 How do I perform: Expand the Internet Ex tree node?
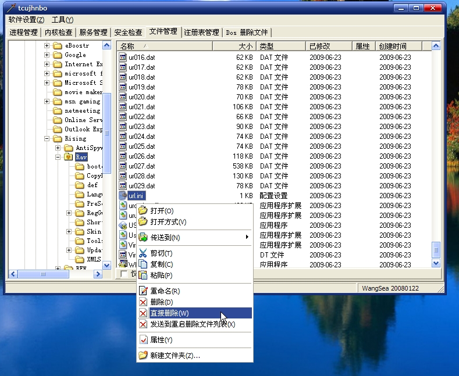[x=47, y=65]
